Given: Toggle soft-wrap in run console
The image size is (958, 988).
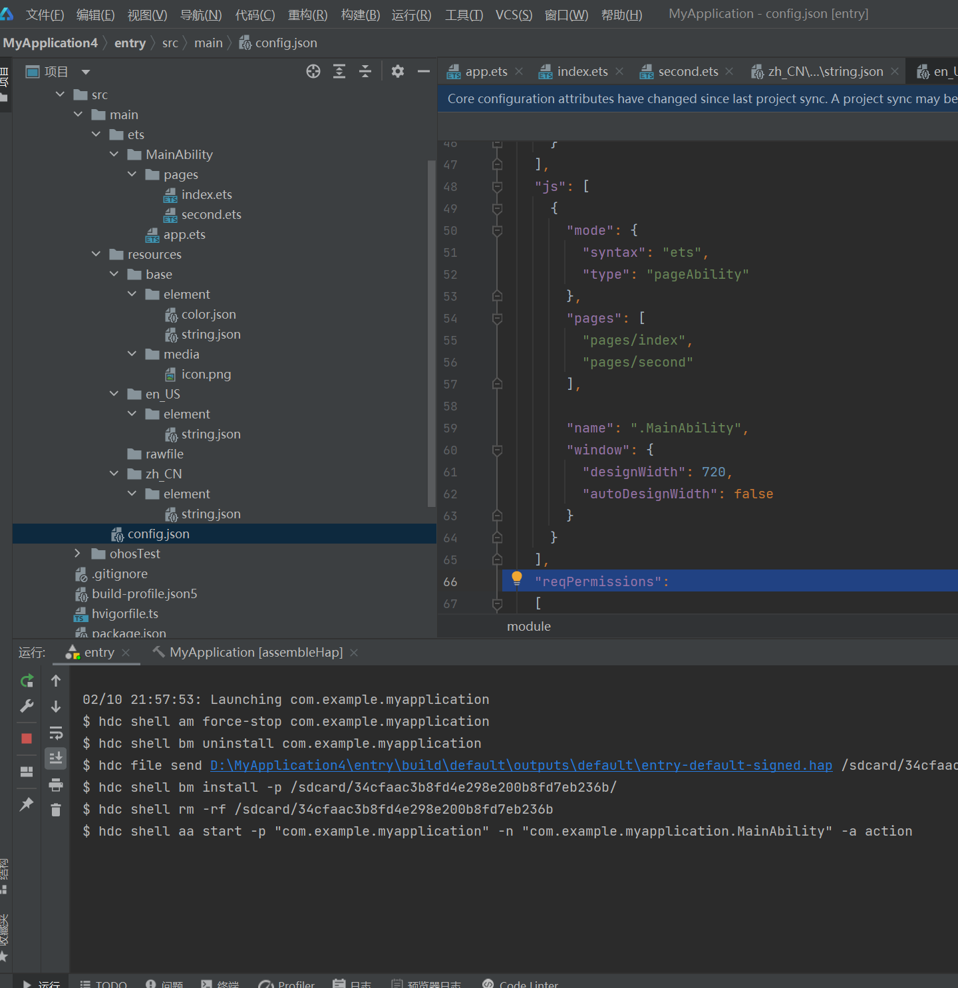Looking at the screenshot, I should click(x=56, y=733).
